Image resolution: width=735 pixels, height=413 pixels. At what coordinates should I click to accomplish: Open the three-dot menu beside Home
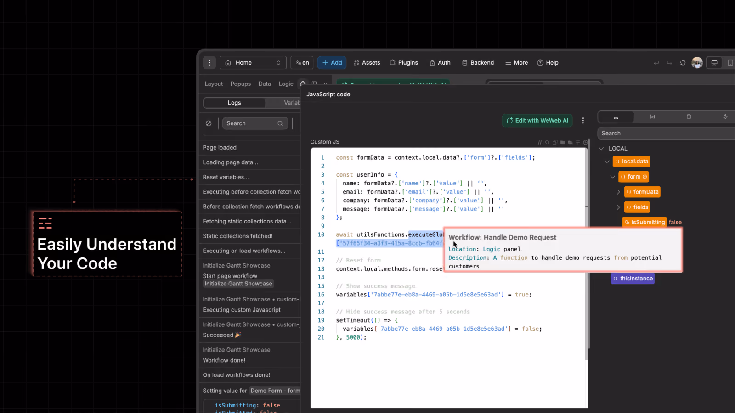[x=209, y=63]
